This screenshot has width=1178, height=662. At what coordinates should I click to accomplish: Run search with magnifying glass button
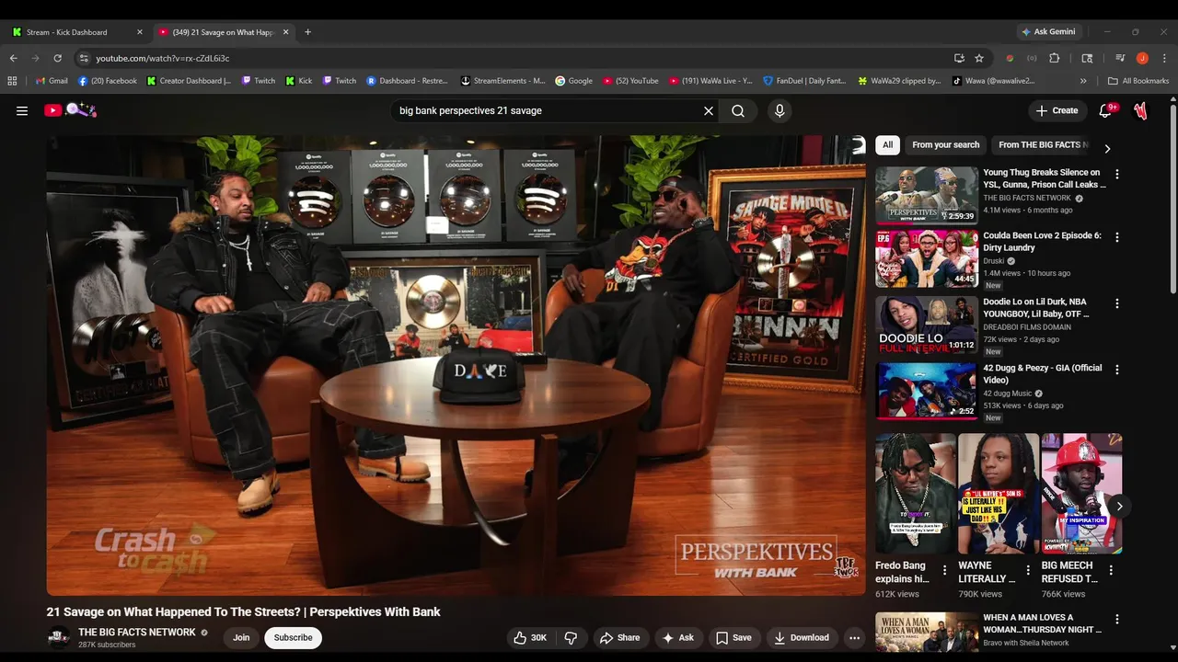point(738,110)
